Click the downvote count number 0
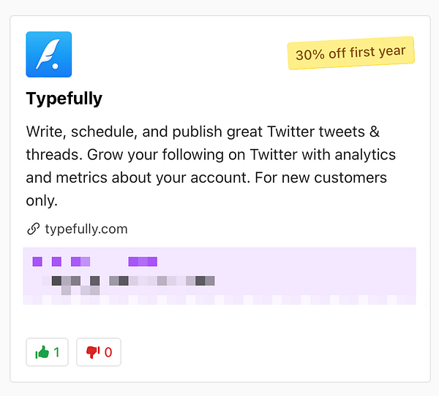 108,352
